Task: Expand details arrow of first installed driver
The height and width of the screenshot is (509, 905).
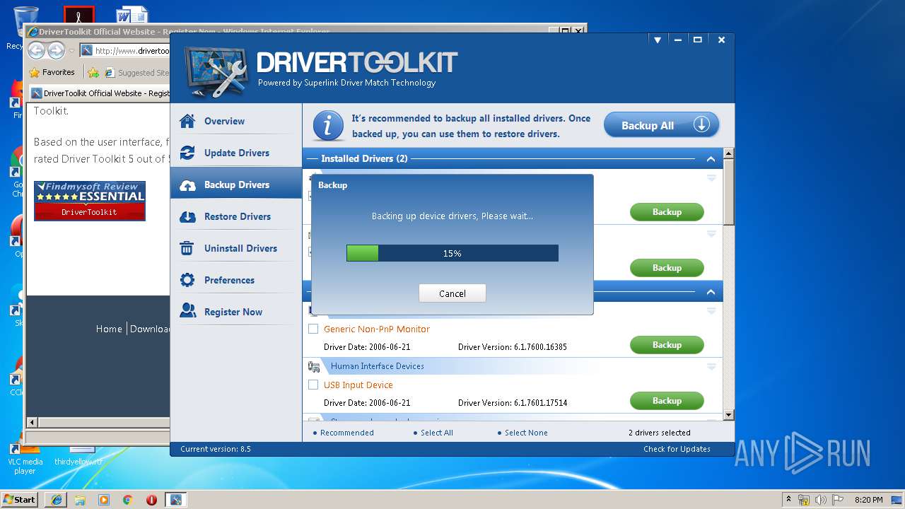Action: (x=711, y=178)
